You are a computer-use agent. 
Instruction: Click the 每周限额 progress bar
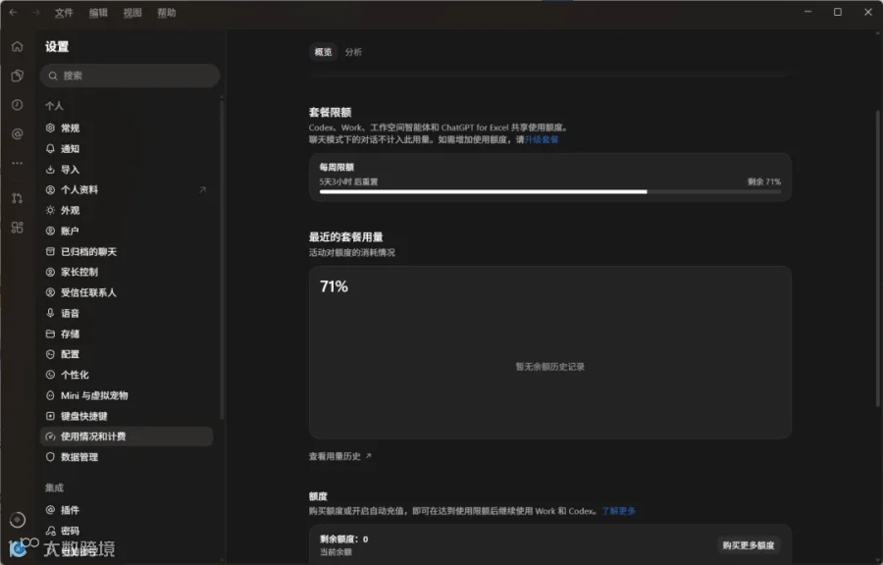[550, 192]
